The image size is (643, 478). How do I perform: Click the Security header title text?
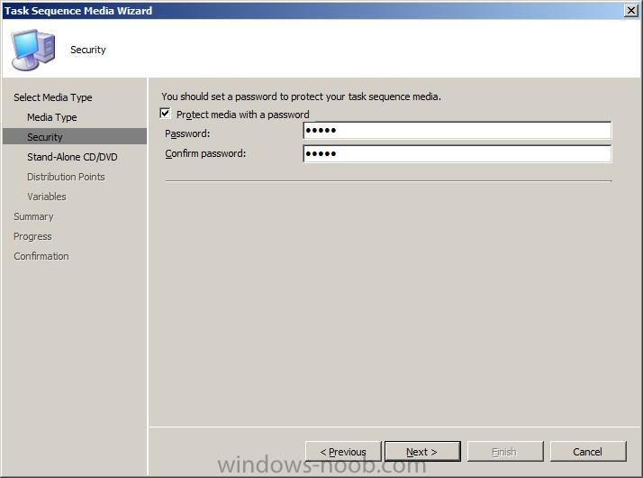pyautogui.click(x=88, y=50)
